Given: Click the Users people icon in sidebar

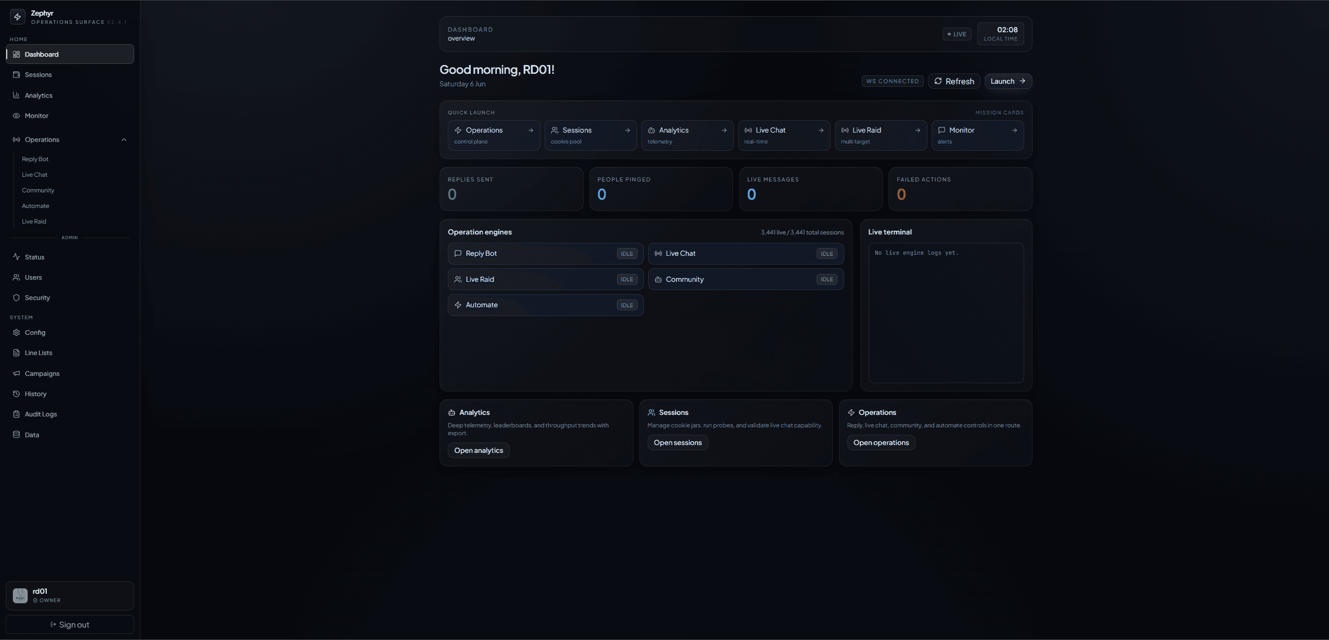Looking at the screenshot, I should click(x=16, y=277).
